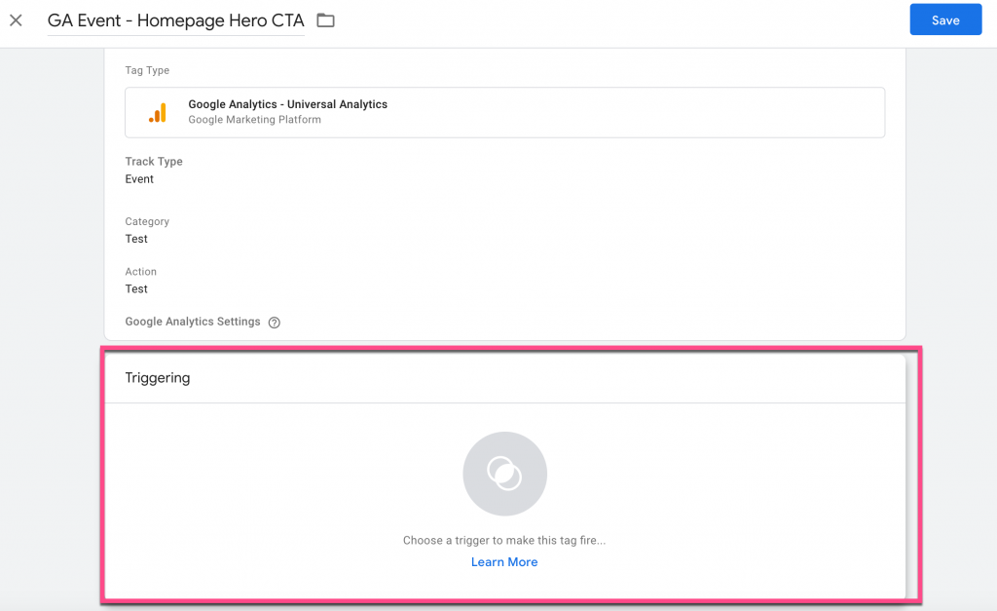The image size is (997, 611).
Task: Select the 'Google Analytics - Universal Analytics' tag type title
Action: click(287, 104)
